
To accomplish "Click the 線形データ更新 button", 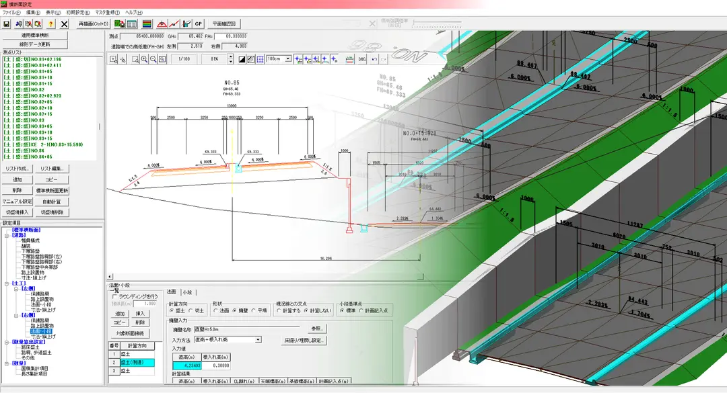I will [x=35, y=44].
